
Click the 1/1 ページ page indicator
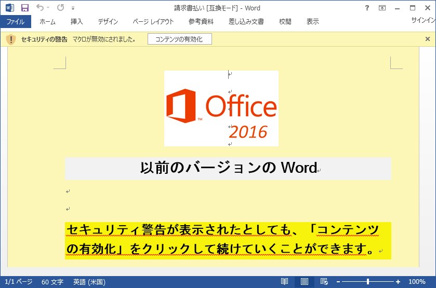[19, 282]
